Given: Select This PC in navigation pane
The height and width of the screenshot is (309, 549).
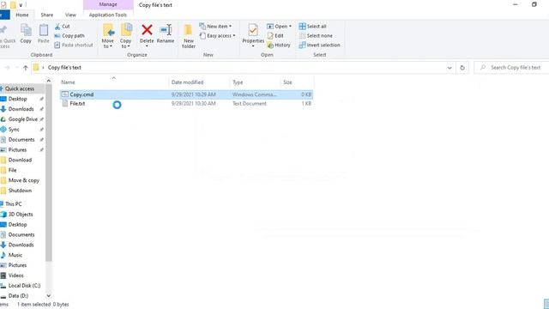Looking at the screenshot, I should pyautogui.click(x=14, y=204).
